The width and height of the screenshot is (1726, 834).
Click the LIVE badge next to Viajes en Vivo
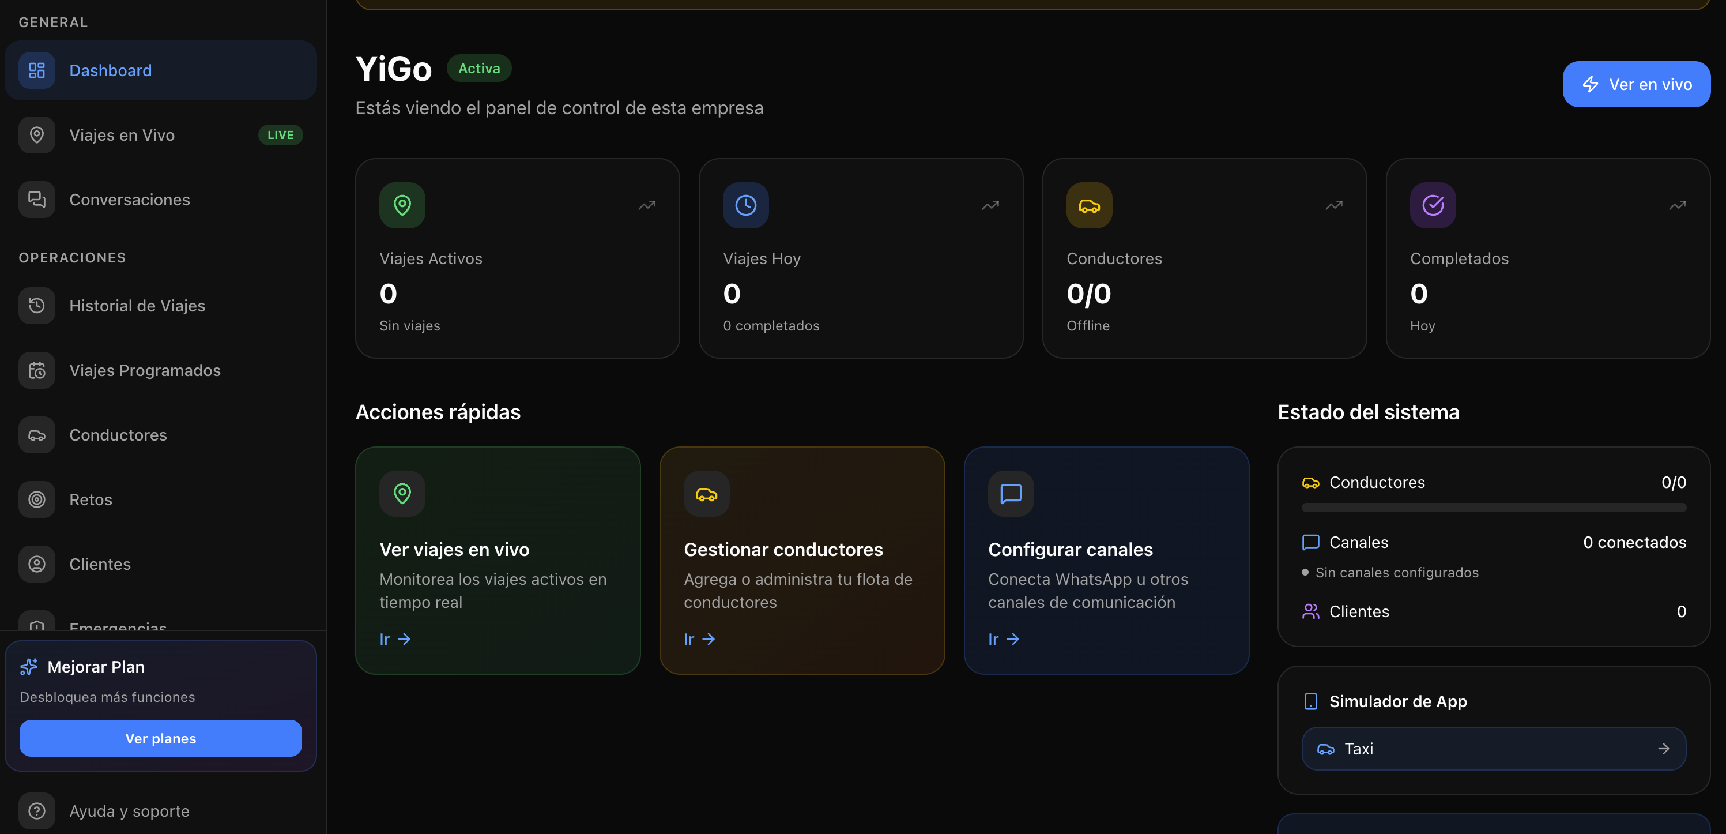281,135
